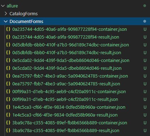Viewport: 150px width, 136px height.
Task: Open 0e5cda02-9dd4-439f-9da5-dbeb8604d046-container.json
Action: tap(71, 61)
